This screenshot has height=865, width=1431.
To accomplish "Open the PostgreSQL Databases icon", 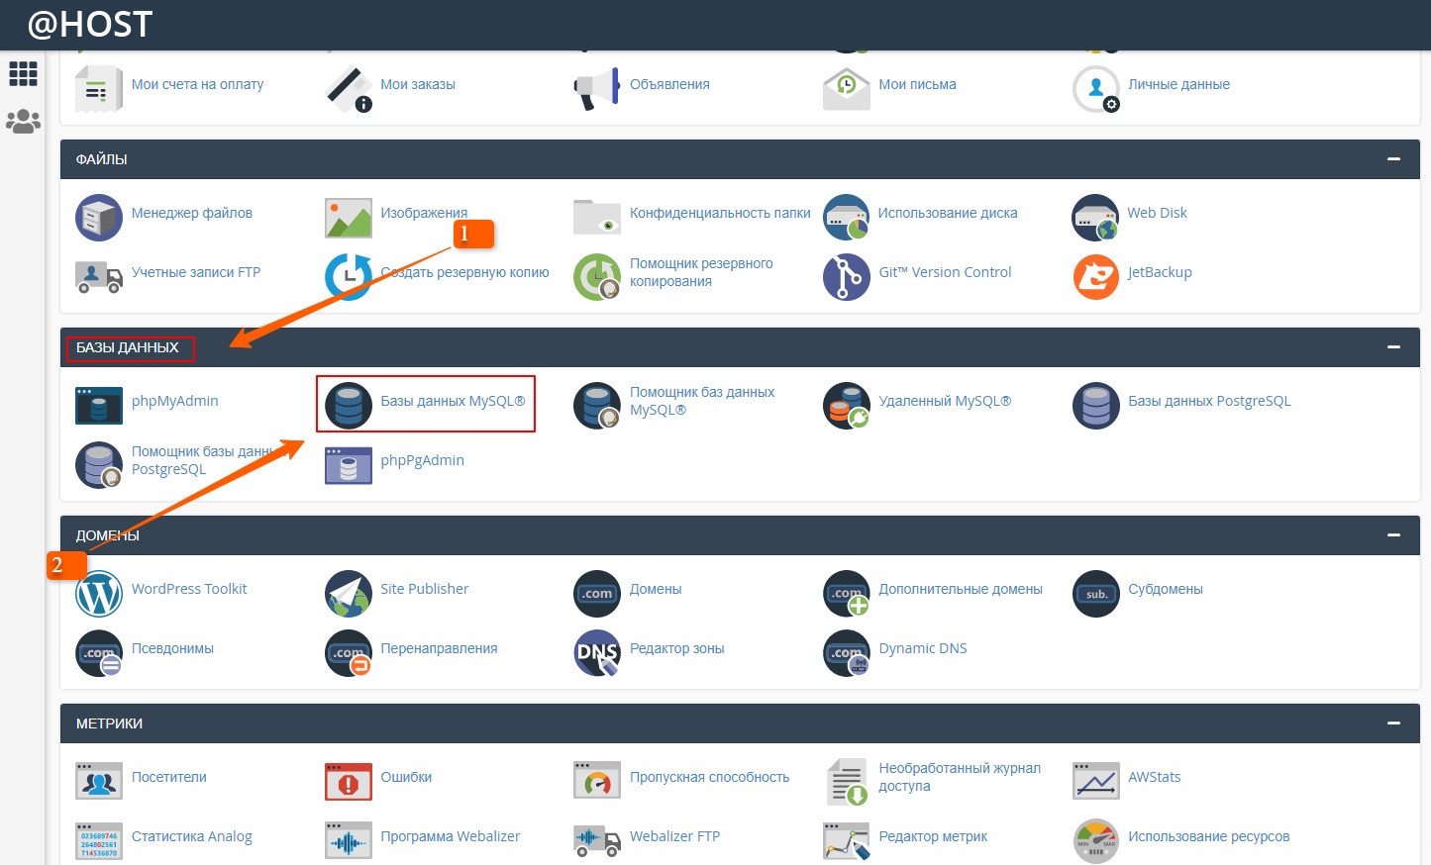I will coord(1096,406).
